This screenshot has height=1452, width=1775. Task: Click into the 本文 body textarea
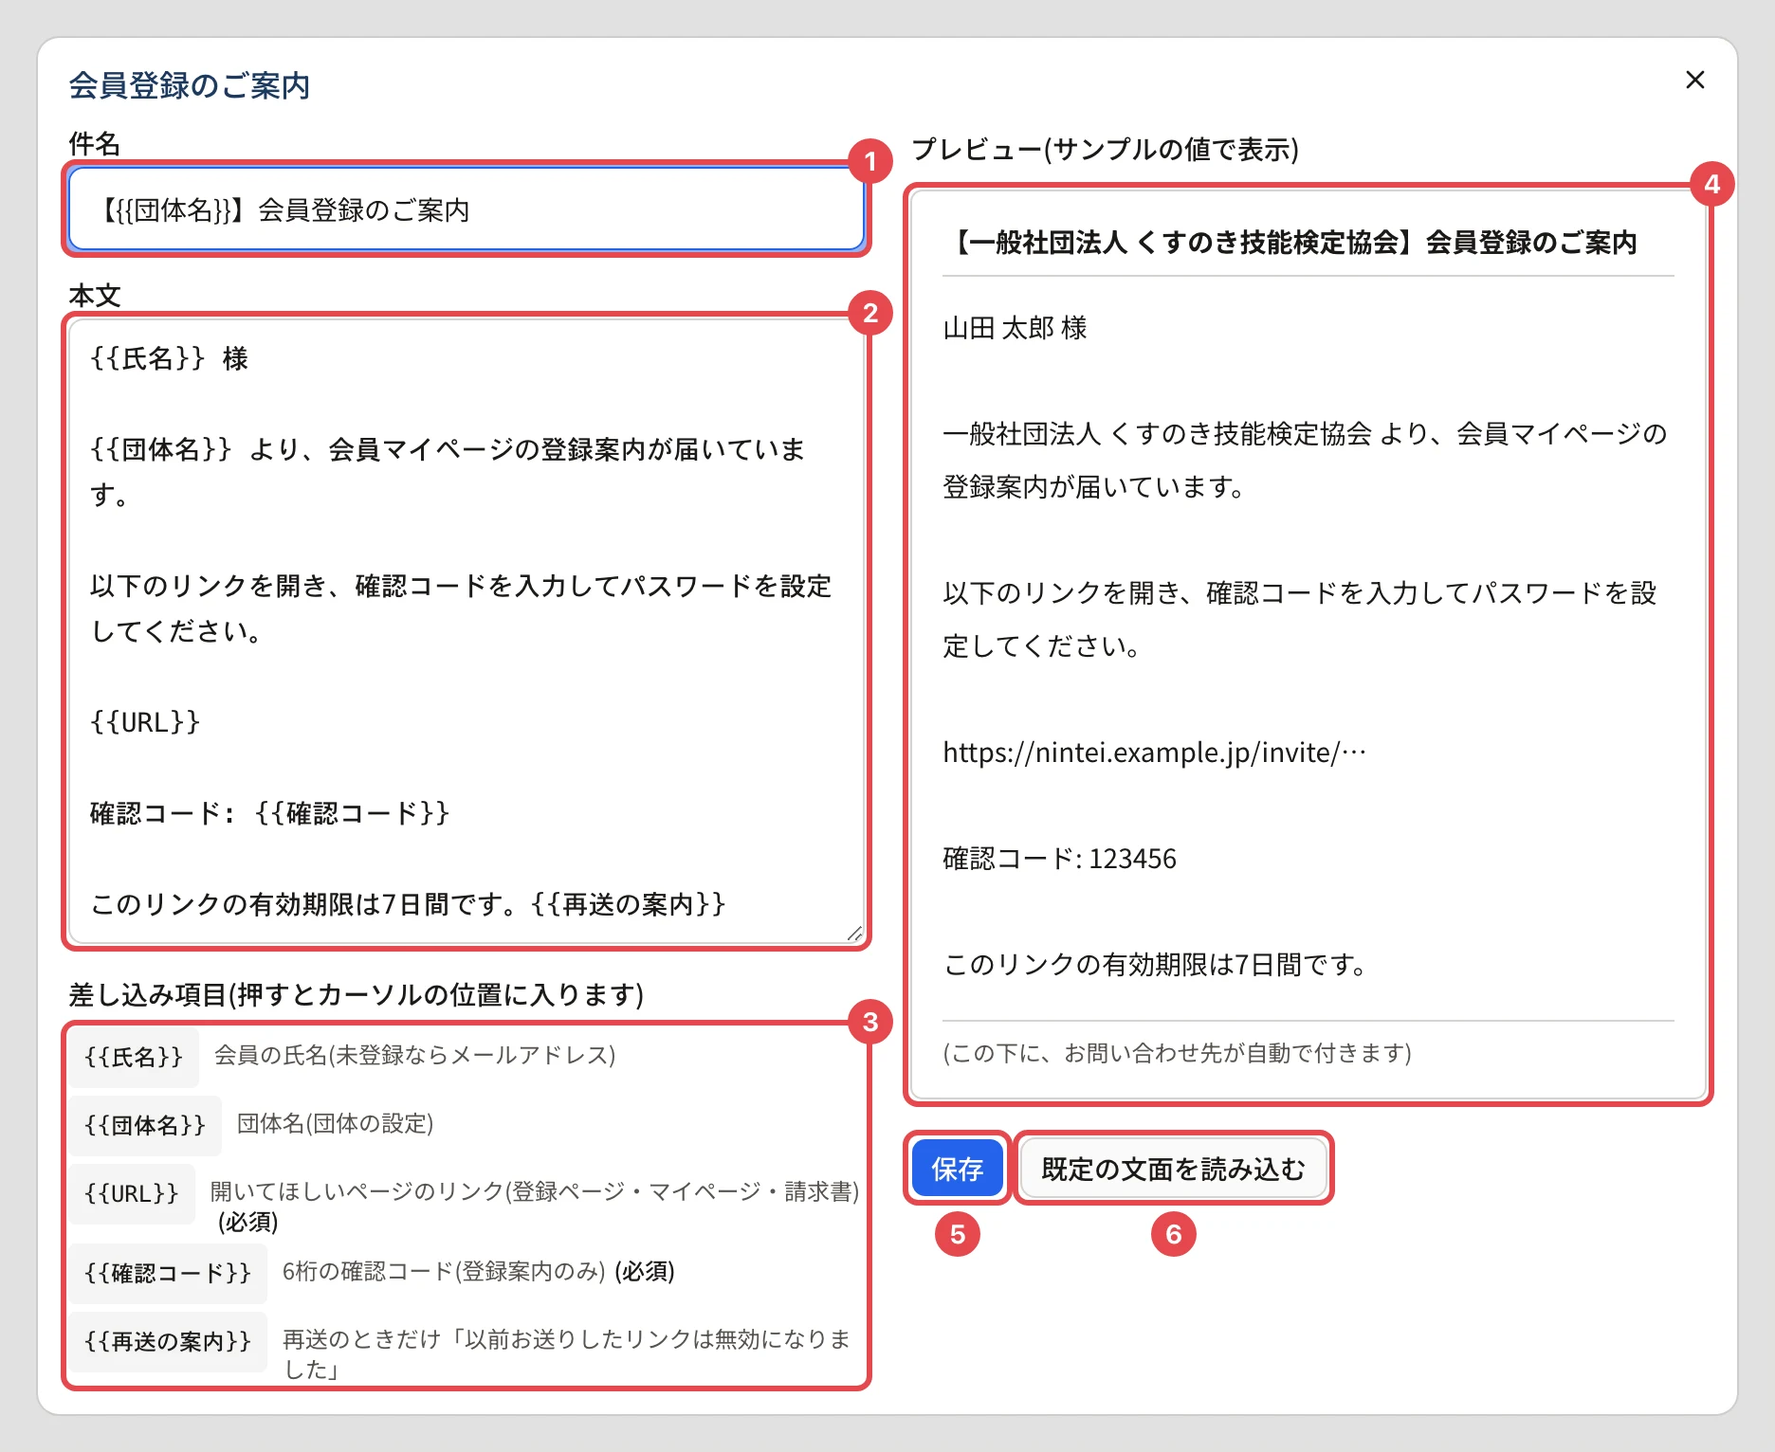pos(467,631)
